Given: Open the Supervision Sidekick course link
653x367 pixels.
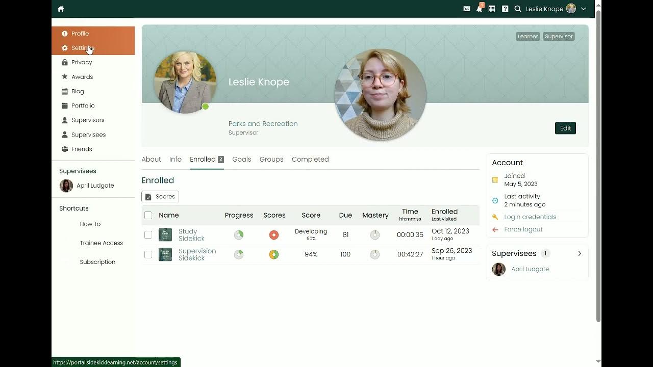Looking at the screenshot, I should (x=197, y=254).
